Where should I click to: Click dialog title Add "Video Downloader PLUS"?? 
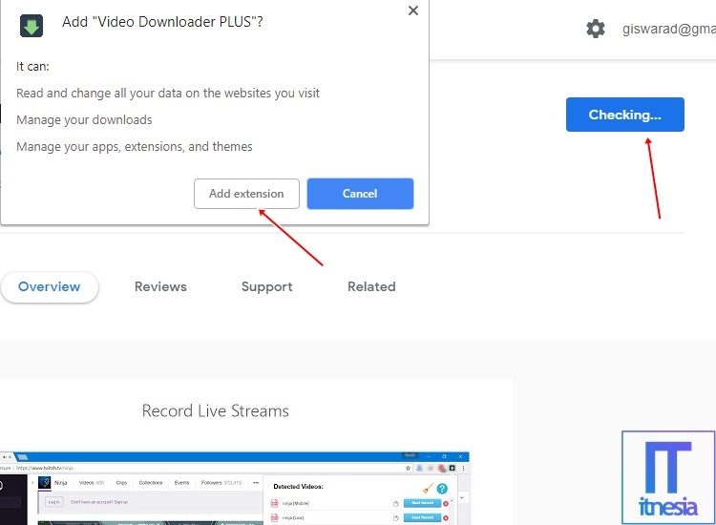(x=162, y=22)
